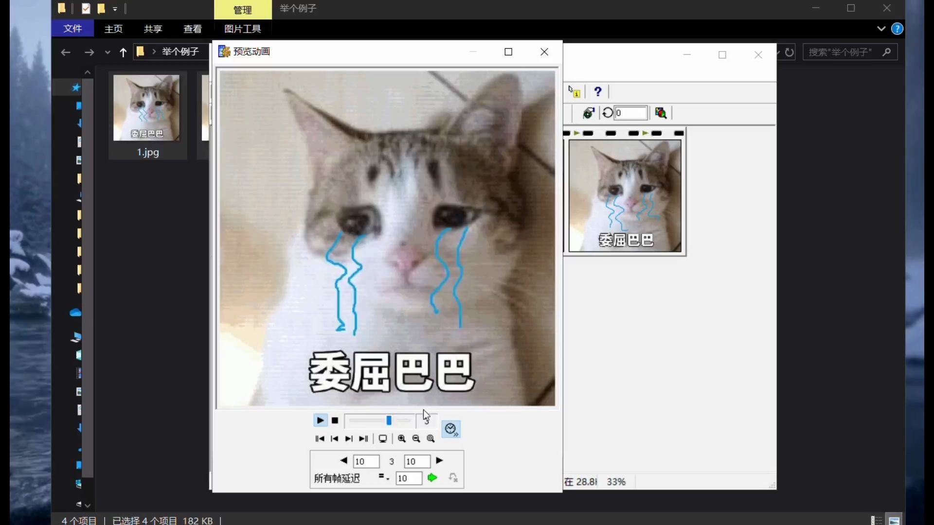Click the right frame delay field showing 10

(417, 461)
